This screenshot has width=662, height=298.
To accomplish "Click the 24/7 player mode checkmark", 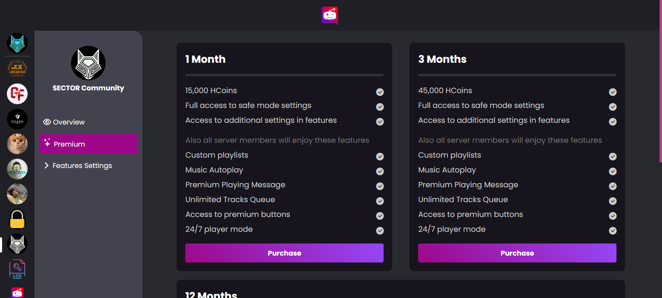I will (x=380, y=231).
